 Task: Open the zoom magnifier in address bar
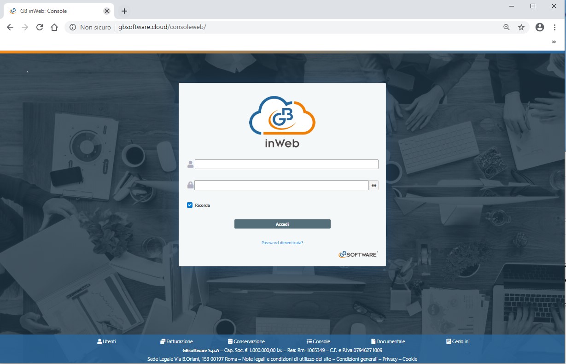(x=507, y=27)
